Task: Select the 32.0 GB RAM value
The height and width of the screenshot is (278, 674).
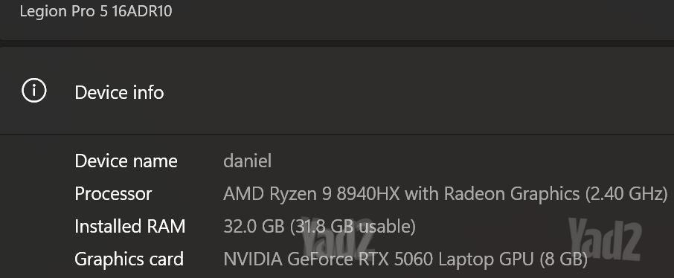Action: pos(254,227)
